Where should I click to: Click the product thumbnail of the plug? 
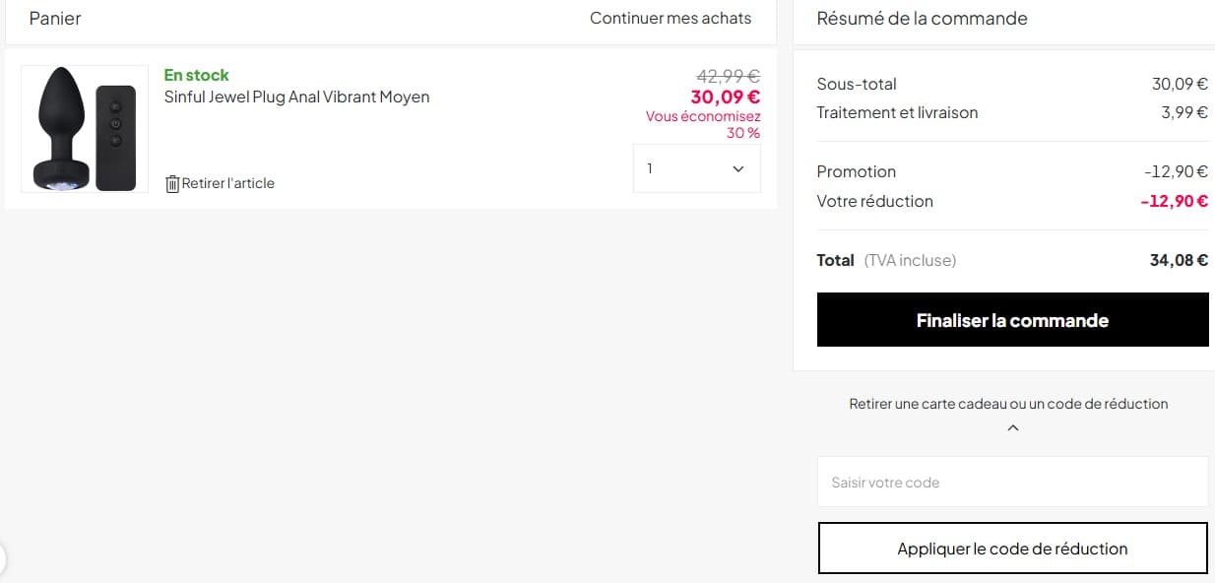[84, 128]
